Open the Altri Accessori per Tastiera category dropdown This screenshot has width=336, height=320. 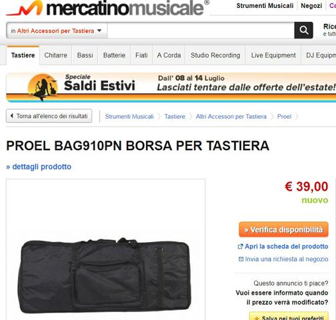57,31
